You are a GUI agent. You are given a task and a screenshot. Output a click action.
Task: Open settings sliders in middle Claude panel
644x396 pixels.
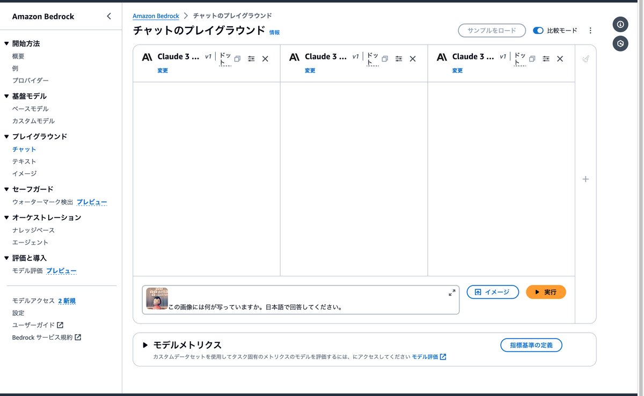(x=399, y=59)
